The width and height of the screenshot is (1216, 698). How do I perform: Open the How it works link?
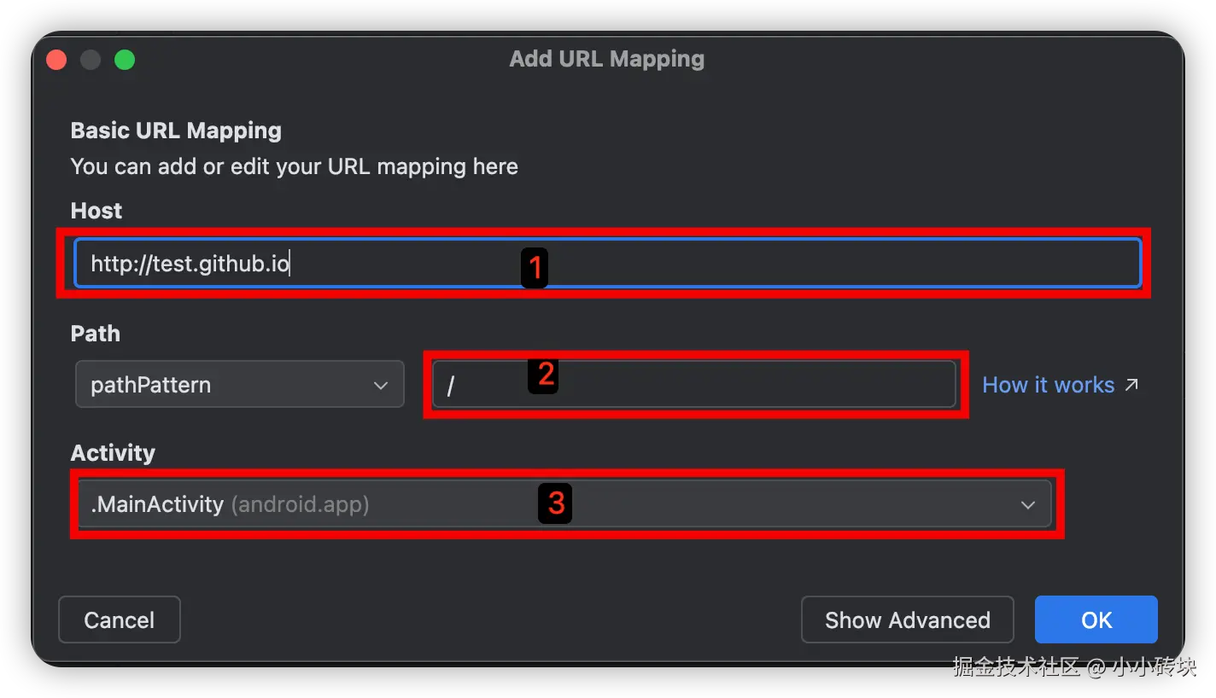1048,385
